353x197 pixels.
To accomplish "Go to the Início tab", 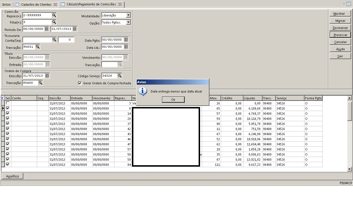I will coord(6,5).
